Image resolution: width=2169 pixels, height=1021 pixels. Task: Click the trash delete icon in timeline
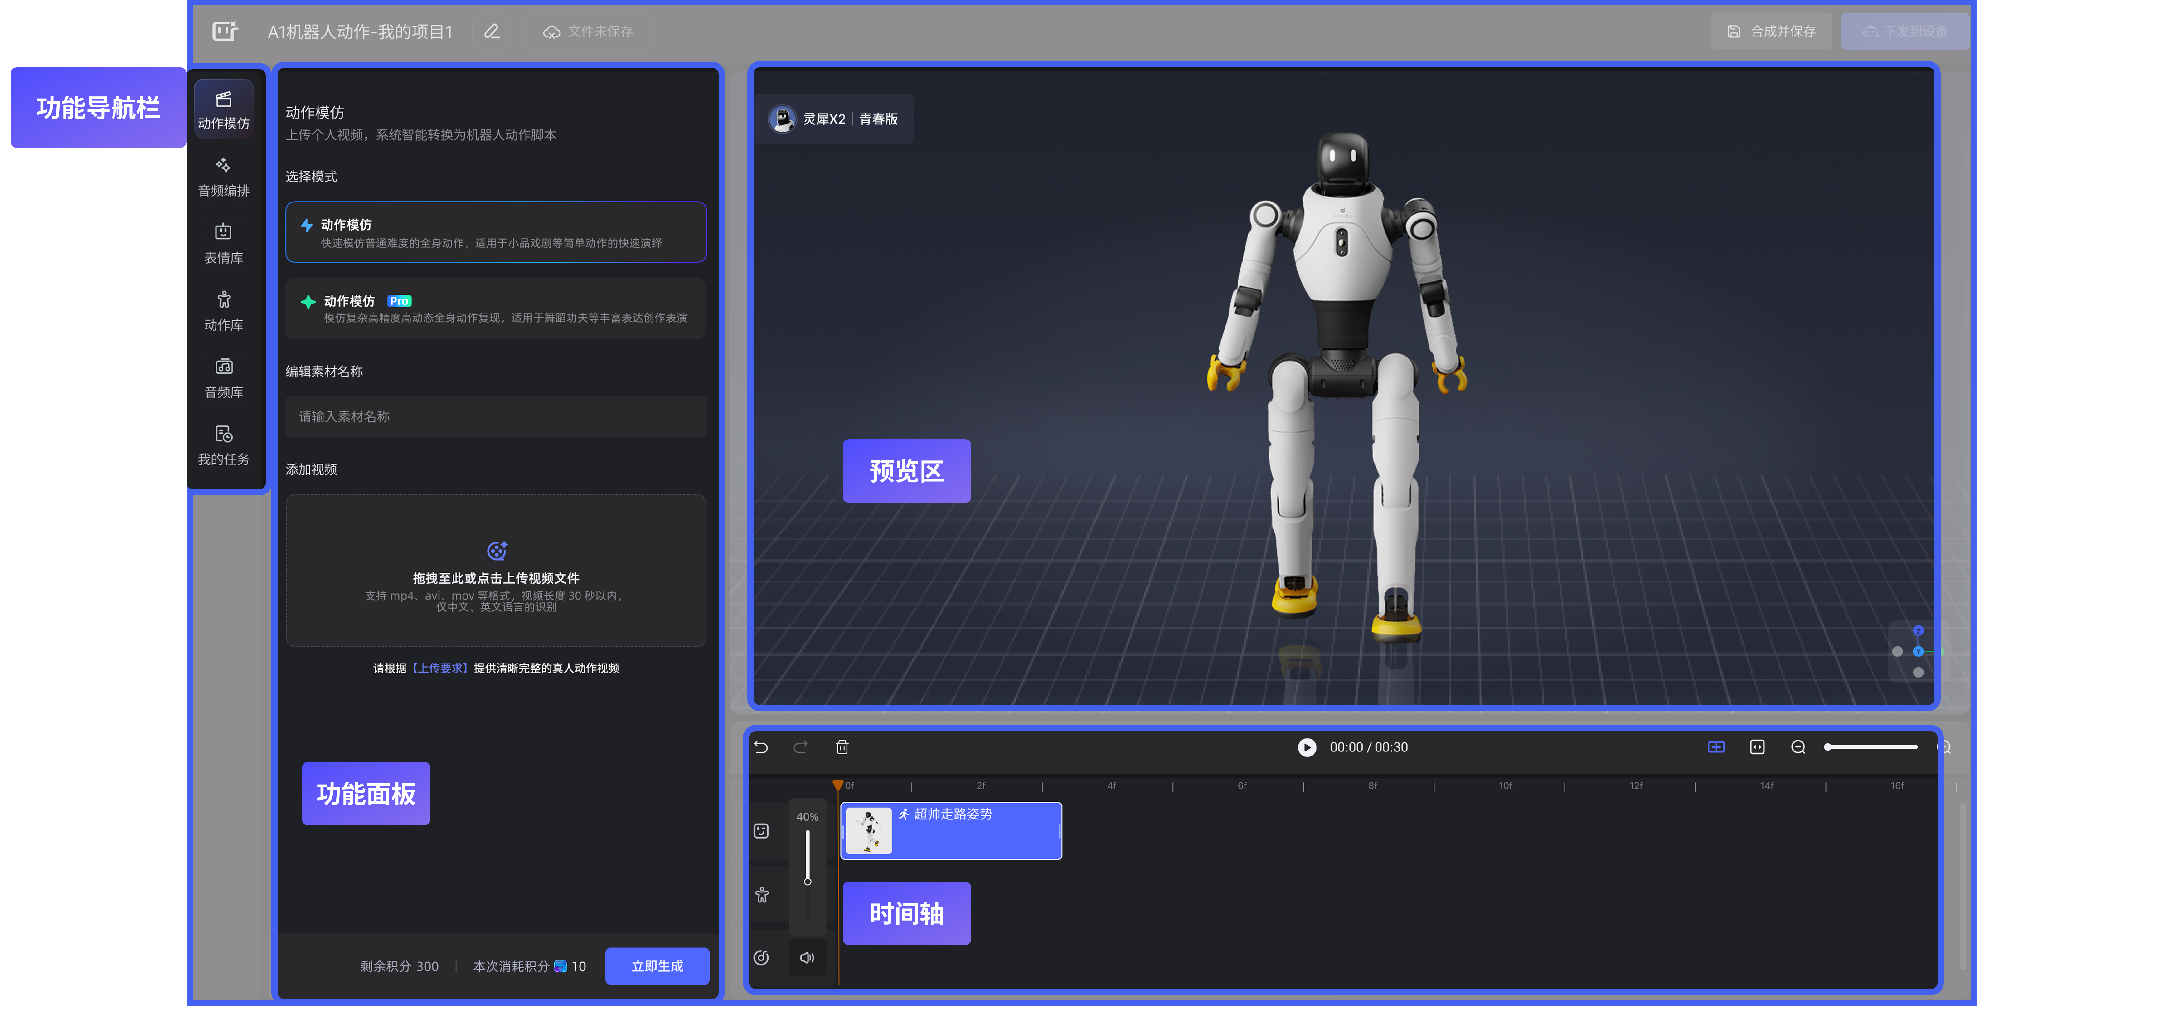[842, 747]
